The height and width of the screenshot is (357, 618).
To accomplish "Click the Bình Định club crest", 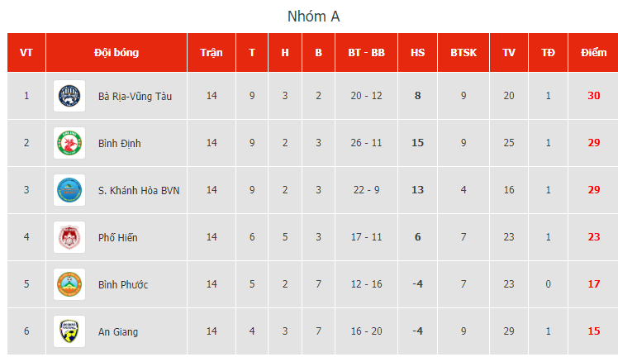I will [69, 143].
